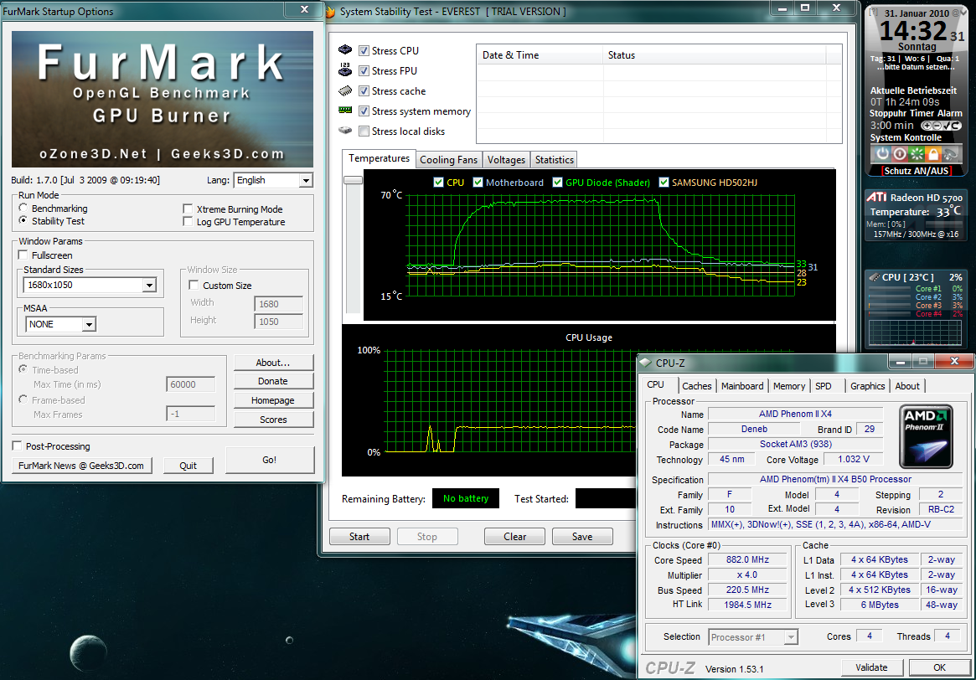Toggle the GPU Diode (Shader) graph checkbox
This screenshot has height=680, width=976.
click(558, 183)
